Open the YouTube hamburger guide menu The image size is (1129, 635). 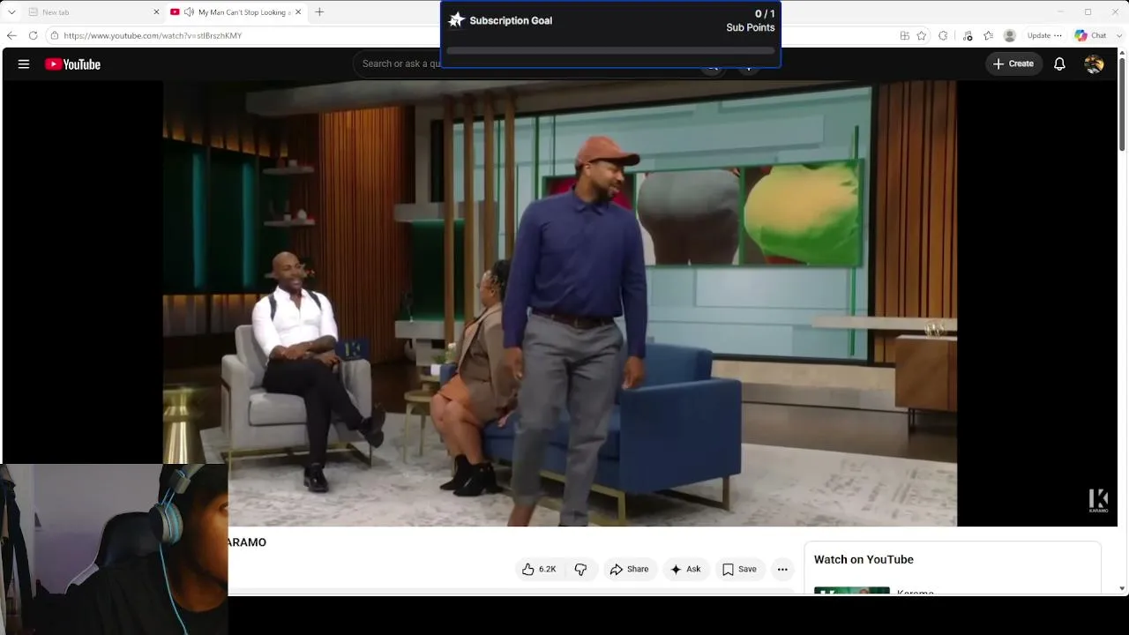(x=24, y=64)
